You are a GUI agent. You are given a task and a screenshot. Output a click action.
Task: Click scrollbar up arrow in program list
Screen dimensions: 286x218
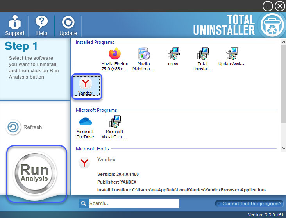(x=284, y=42)
